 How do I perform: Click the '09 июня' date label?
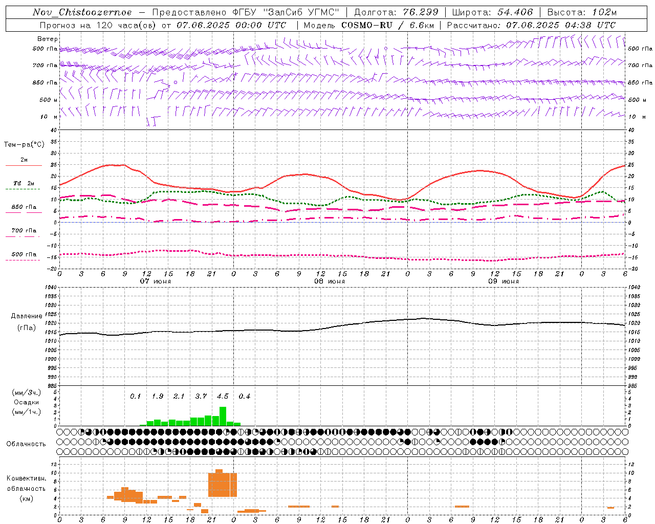click(x=504, y=281)
